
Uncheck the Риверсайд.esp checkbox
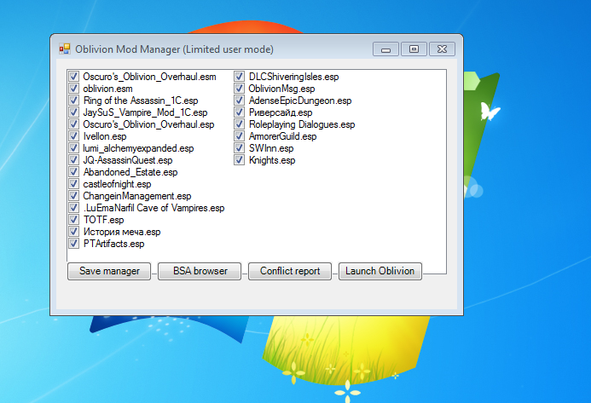click(239, 112)
